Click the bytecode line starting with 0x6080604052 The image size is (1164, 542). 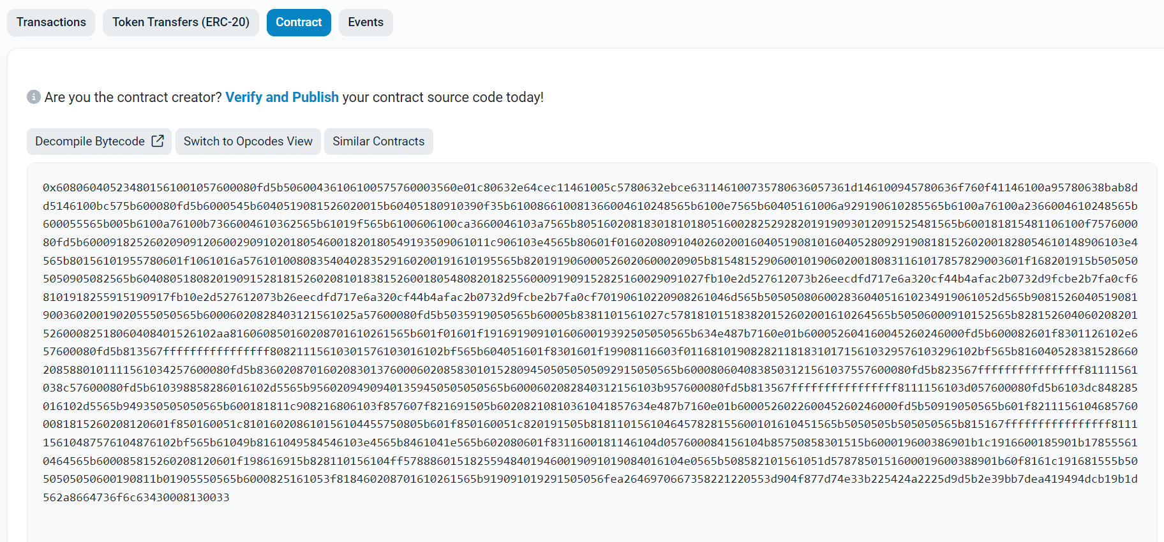click(x=590, y=187)
